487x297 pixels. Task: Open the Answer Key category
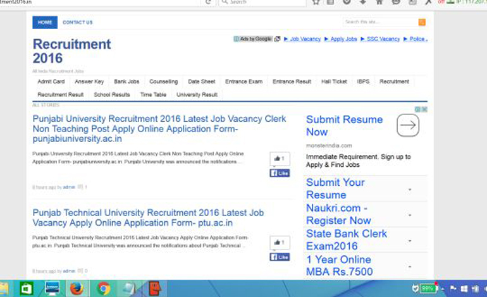click(89, 82)
